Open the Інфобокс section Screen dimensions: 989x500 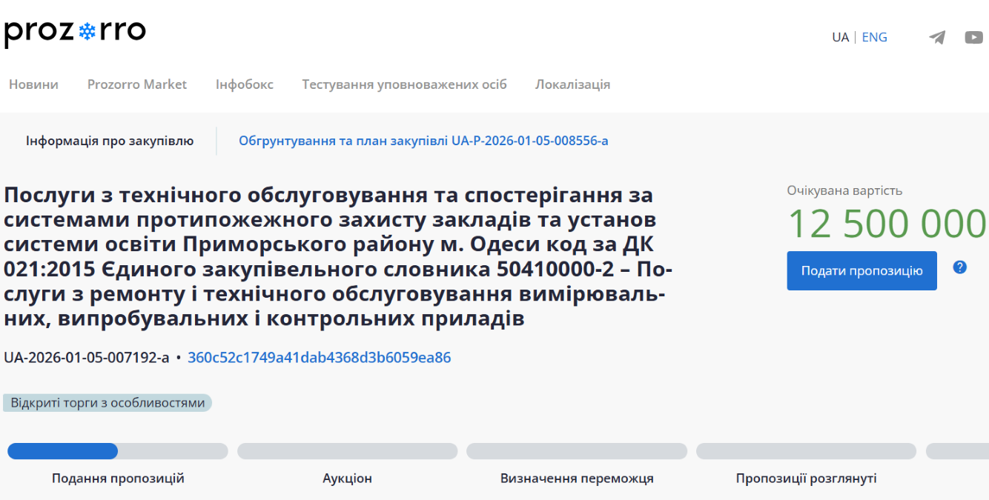tap(245, 84)
